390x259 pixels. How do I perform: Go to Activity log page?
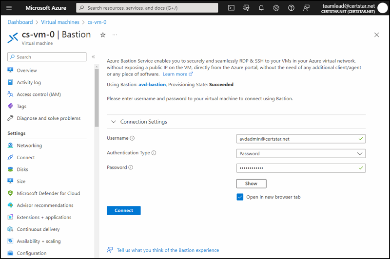pyautogui.click(x=29, y=83)
